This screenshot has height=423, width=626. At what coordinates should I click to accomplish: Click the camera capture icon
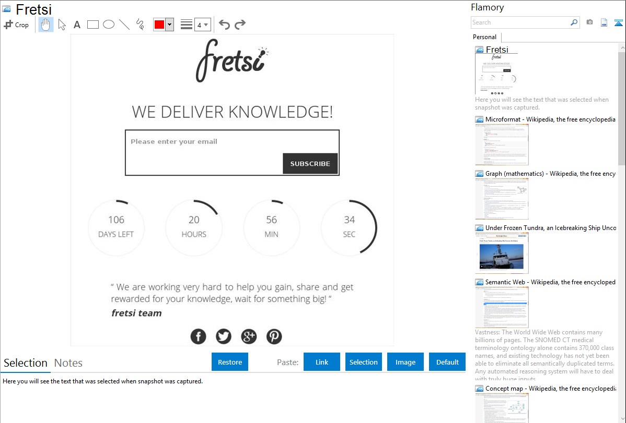coord(589,22)
